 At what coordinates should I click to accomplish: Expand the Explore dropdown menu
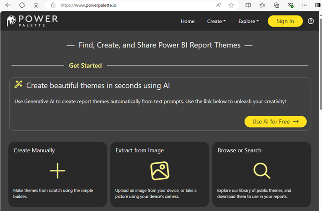249,21
